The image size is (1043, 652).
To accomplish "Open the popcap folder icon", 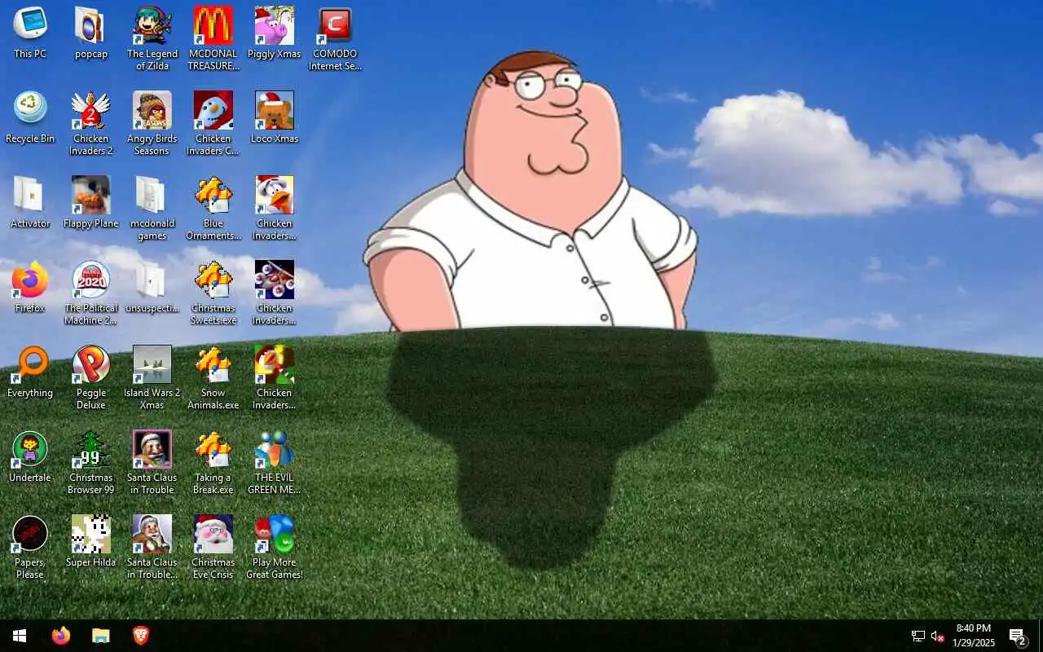I will tap(91, 33).
